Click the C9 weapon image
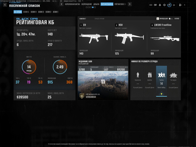The height and width of the screenshot is (147, 196). coord(94,38)
